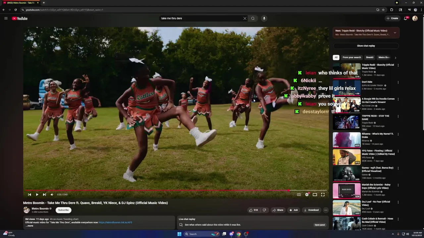
Task: Close the Metro Boomin browser tab
Action: click(38, 3)
